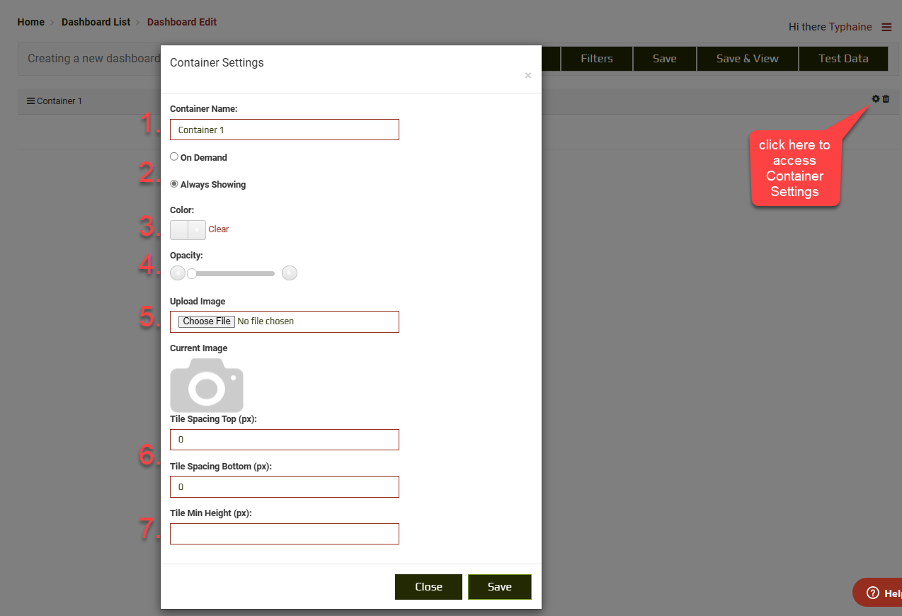Open the Filters toolbar item
The width and height of the screenshot is (902, 616).
tap(596, 59)
